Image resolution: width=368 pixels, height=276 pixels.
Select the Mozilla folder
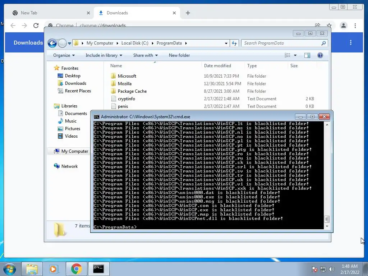125,83
